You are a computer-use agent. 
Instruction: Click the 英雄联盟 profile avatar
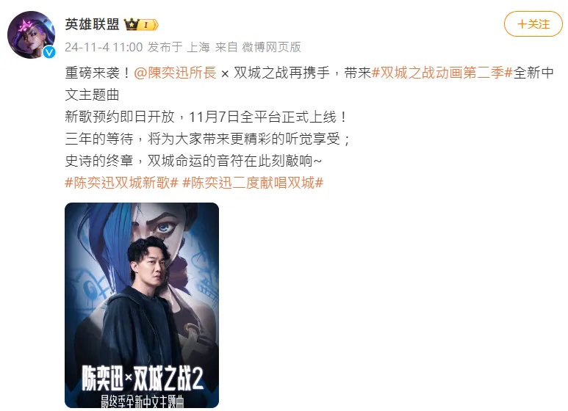pos(31,34)
